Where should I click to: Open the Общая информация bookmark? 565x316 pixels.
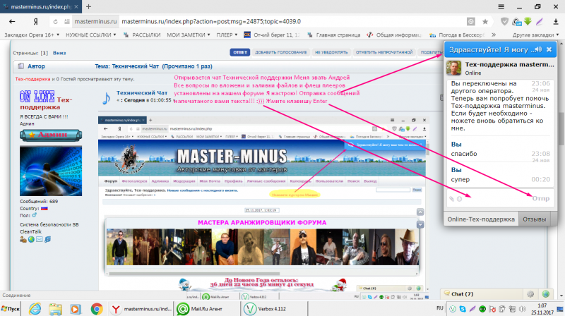tap(395, 35)
